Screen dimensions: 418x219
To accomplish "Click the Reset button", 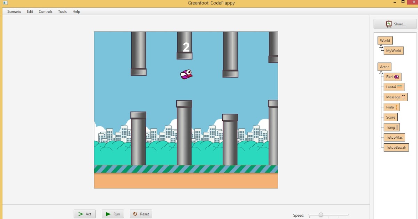I will click(141, 214).
